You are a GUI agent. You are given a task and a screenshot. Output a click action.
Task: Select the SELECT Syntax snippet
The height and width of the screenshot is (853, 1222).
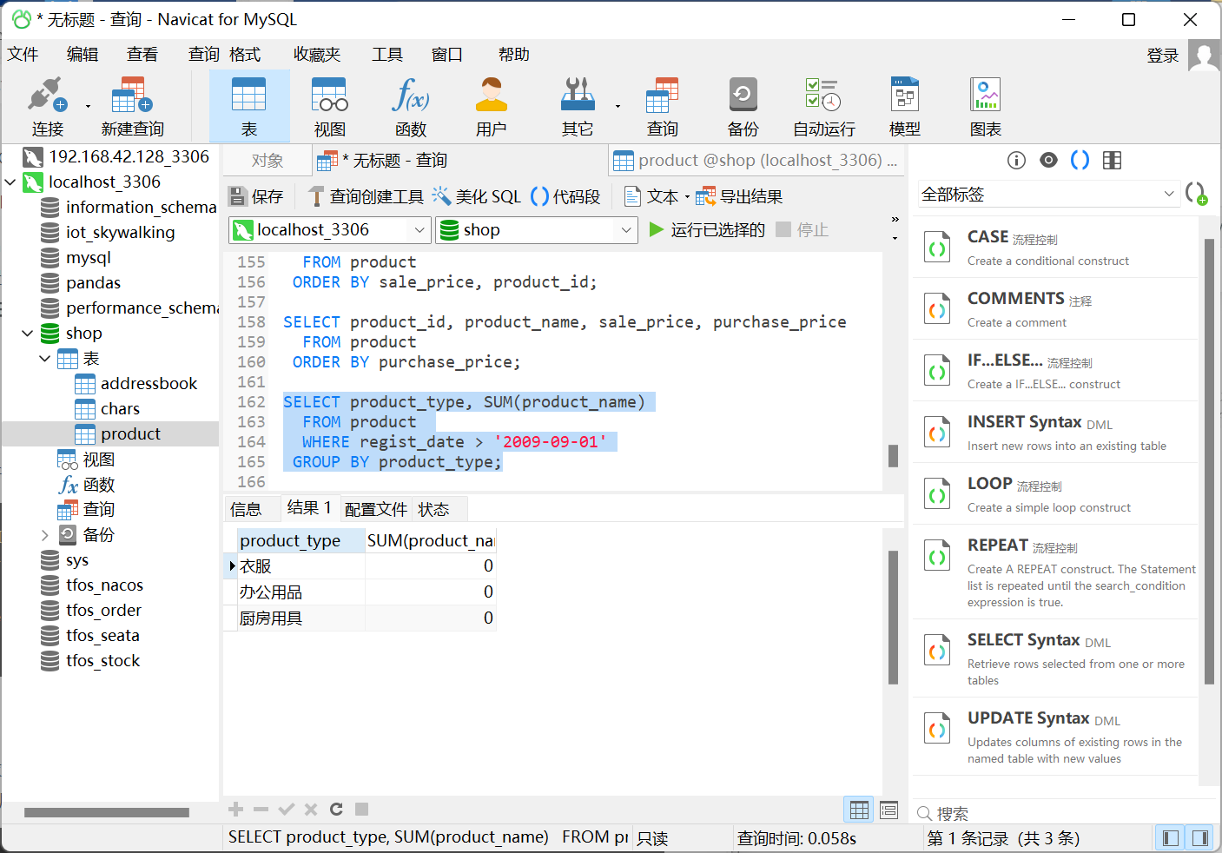tap(1055, 658)
